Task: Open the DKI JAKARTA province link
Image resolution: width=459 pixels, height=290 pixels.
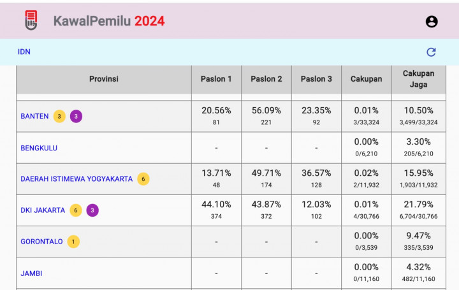Action: [43, 210]
